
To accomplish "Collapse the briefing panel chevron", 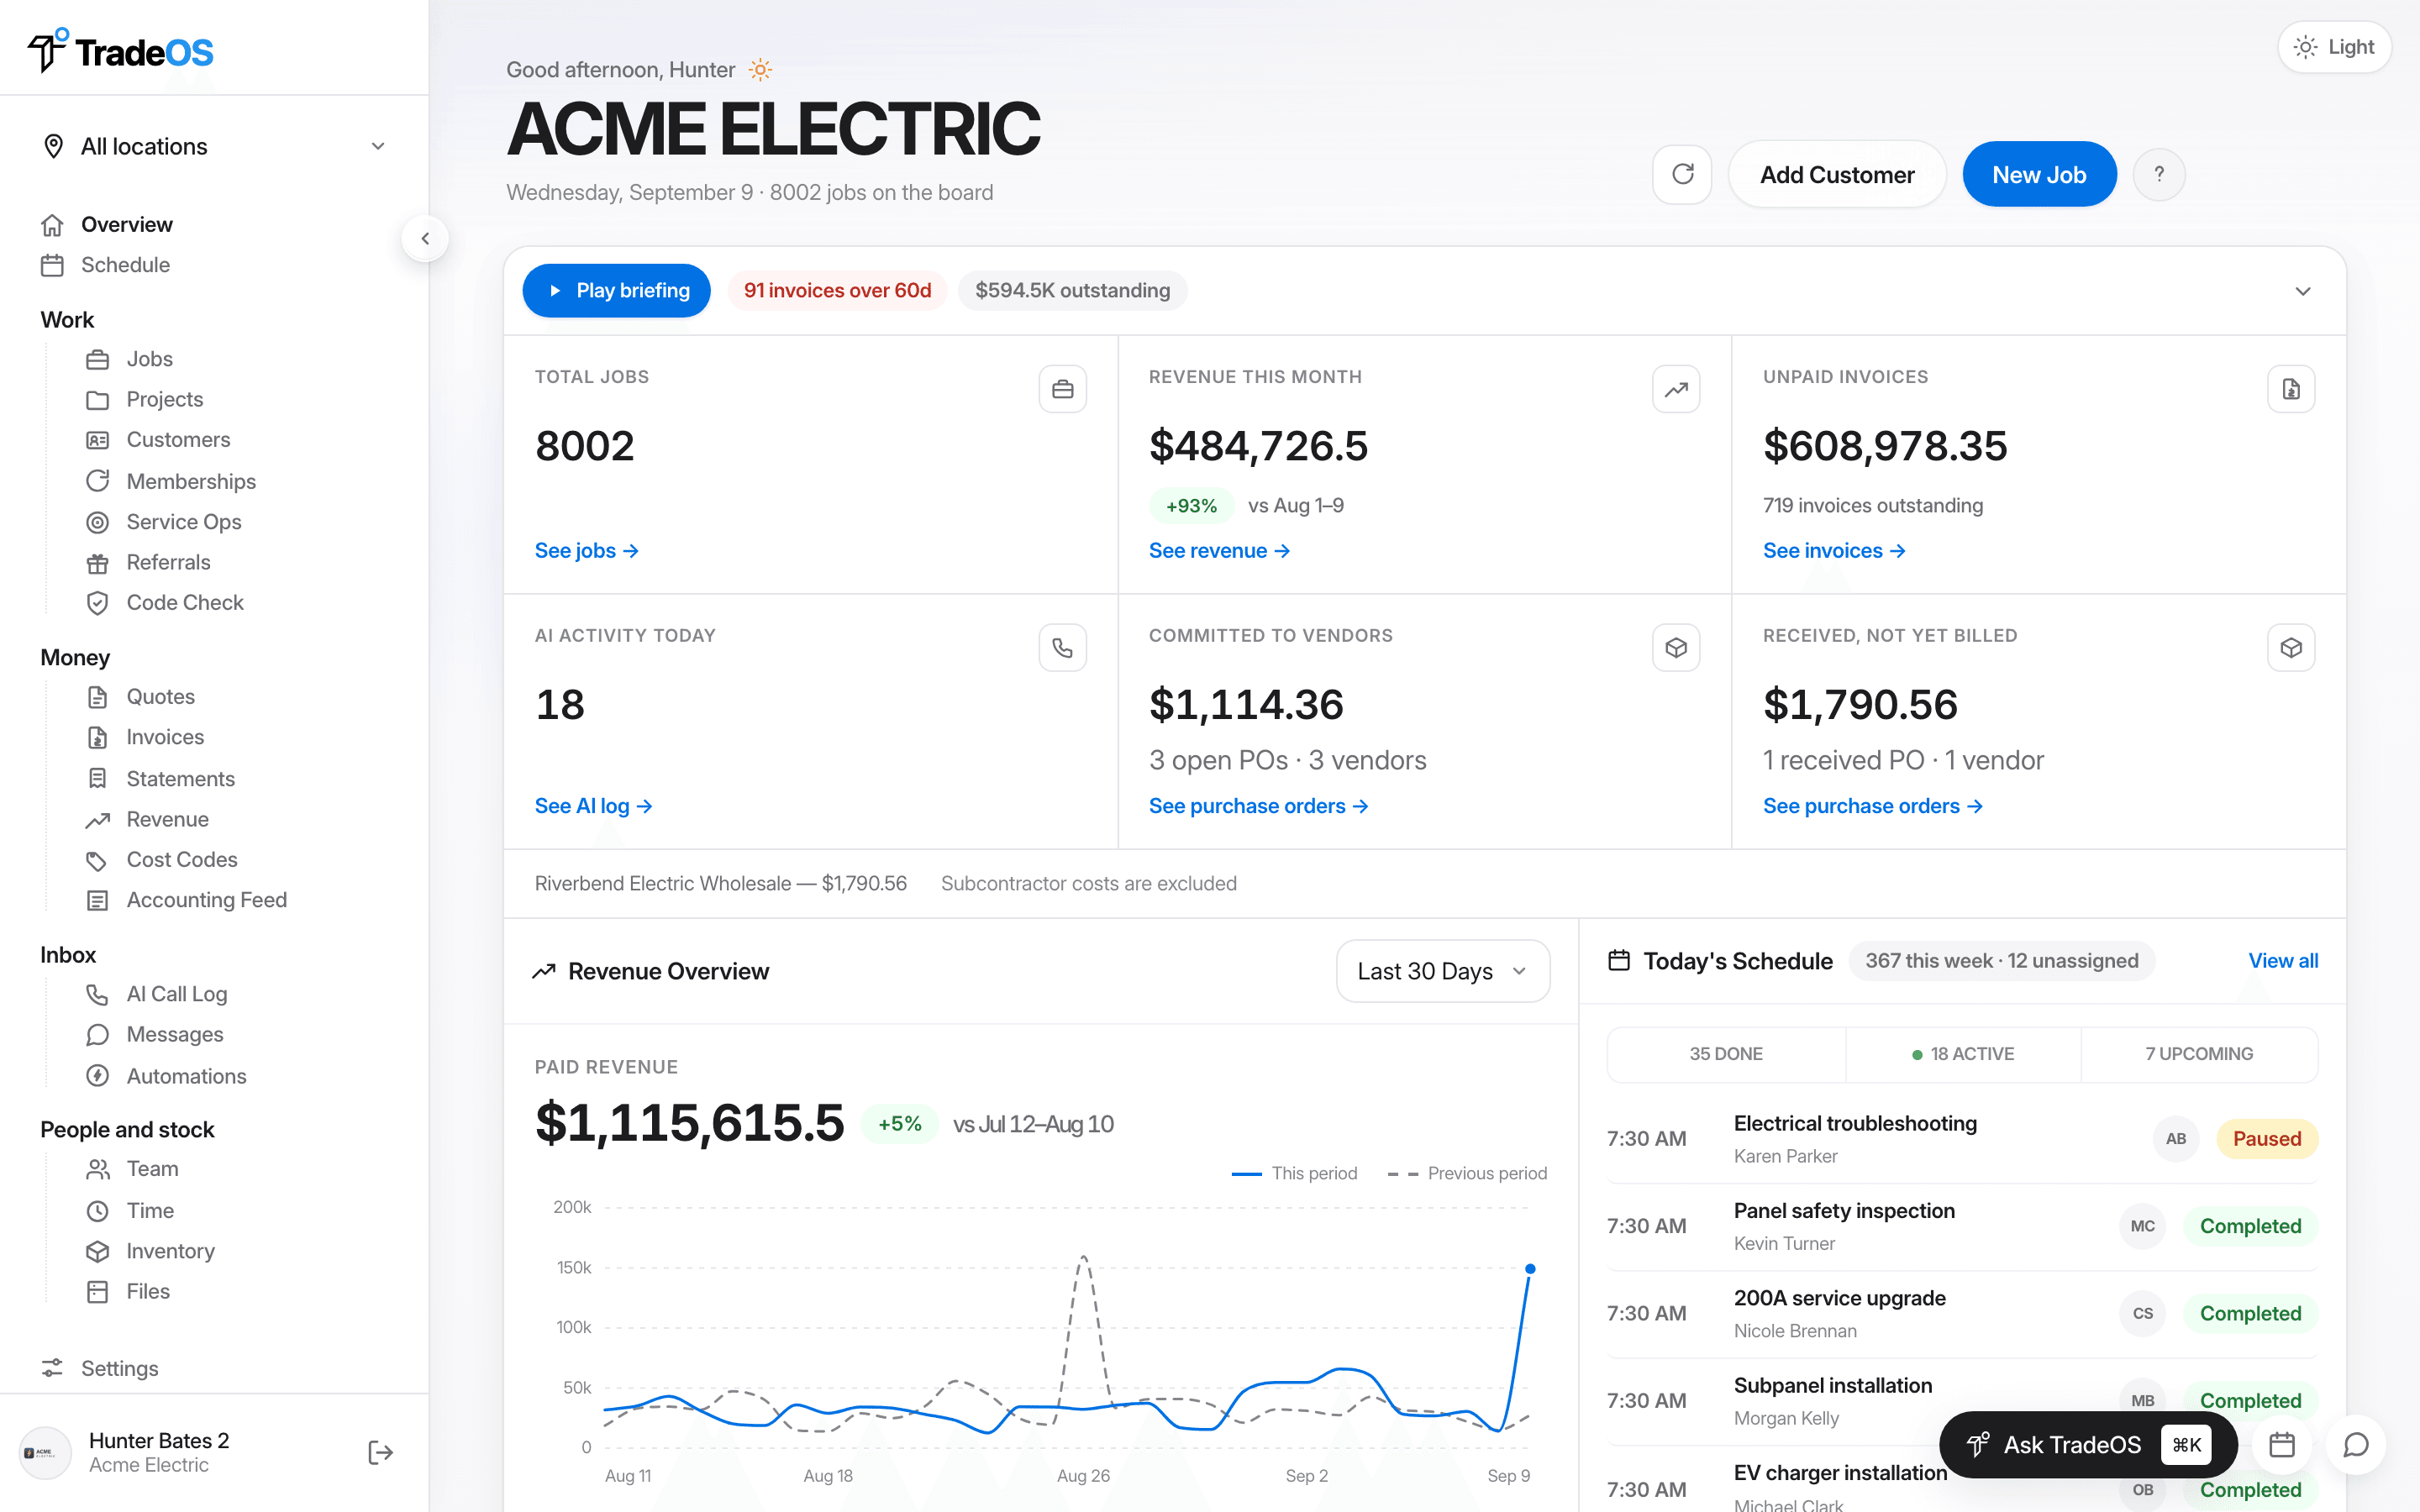I will click(2302, 291).
